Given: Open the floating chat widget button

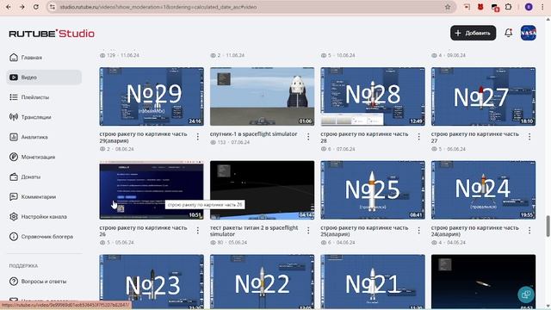Looking at the screenshot, I should point(526,294).
